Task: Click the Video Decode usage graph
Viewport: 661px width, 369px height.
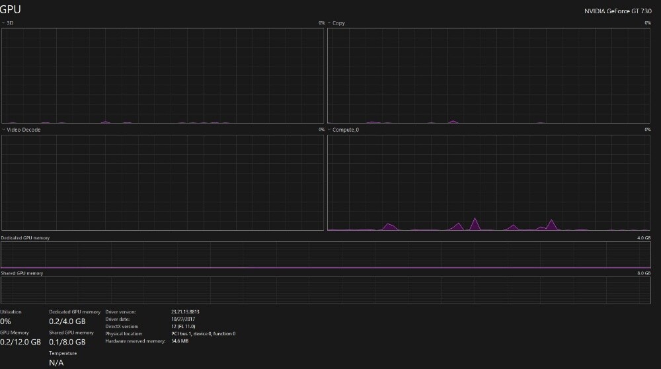Action: pyautogui.click(x=163, y=183)
